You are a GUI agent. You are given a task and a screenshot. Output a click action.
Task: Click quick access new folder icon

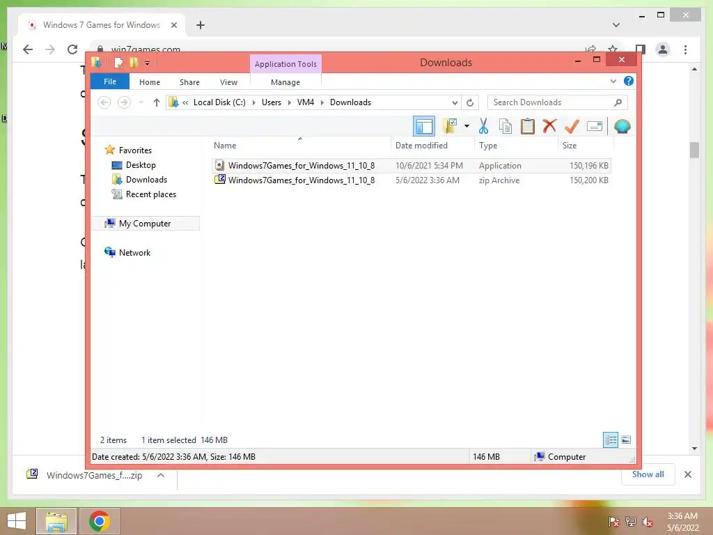click(x=133, y=62)
